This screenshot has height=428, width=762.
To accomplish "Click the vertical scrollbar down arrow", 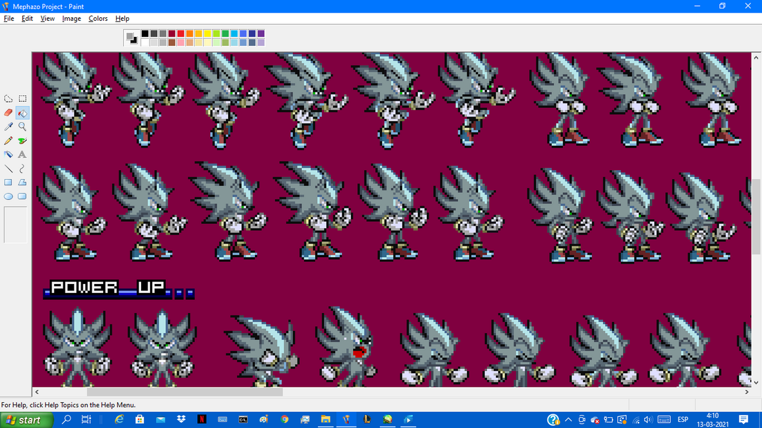I will [x=757, y=382].
